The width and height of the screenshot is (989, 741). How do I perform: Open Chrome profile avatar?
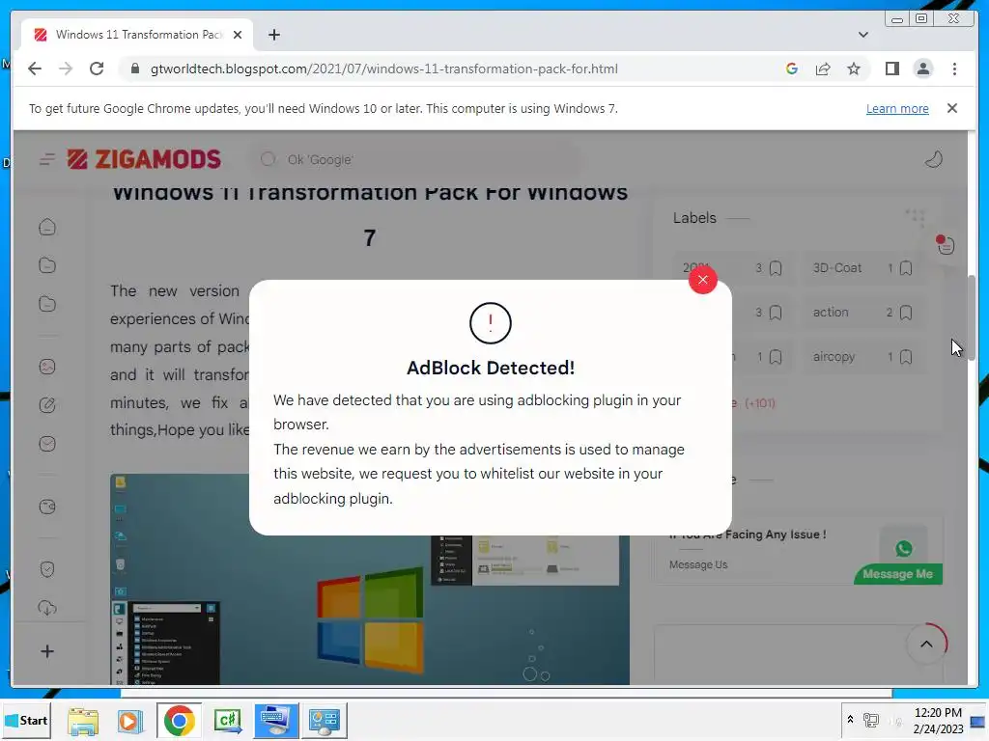tap(922, 69)
